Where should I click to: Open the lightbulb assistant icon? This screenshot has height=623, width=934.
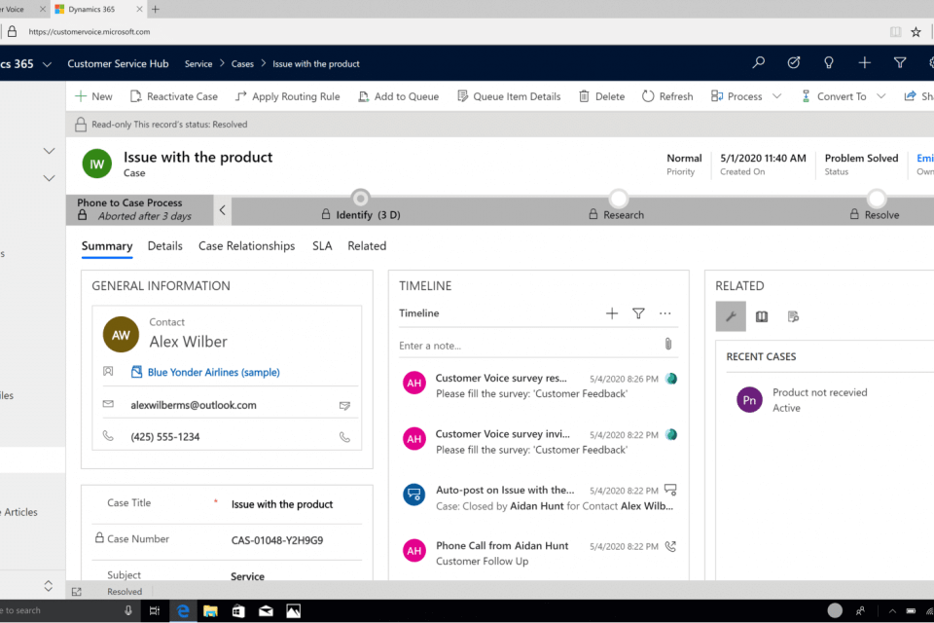coord(829,63)
